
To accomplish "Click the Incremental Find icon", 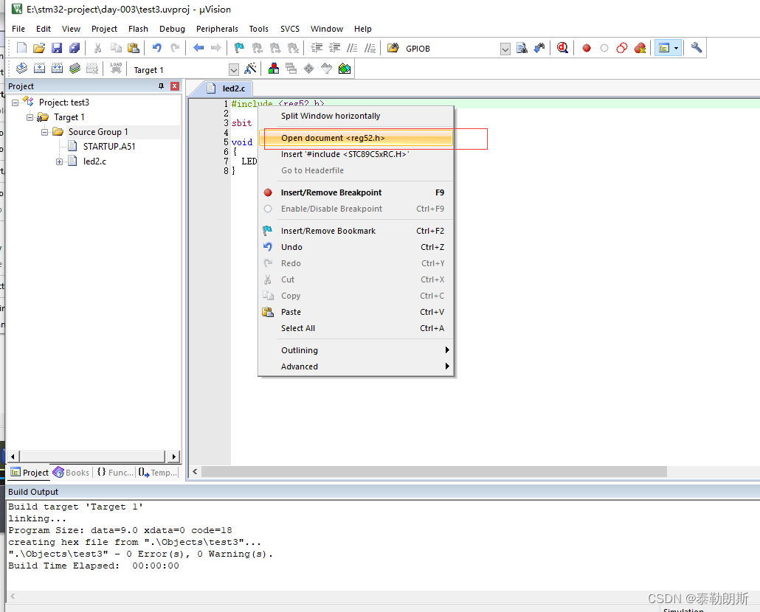I will coord(539,48).
